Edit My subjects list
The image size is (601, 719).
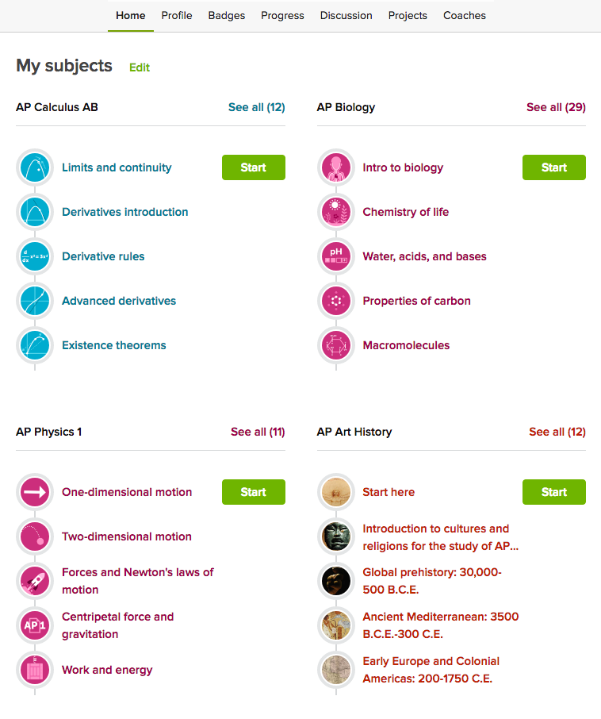tap(140, 67)
